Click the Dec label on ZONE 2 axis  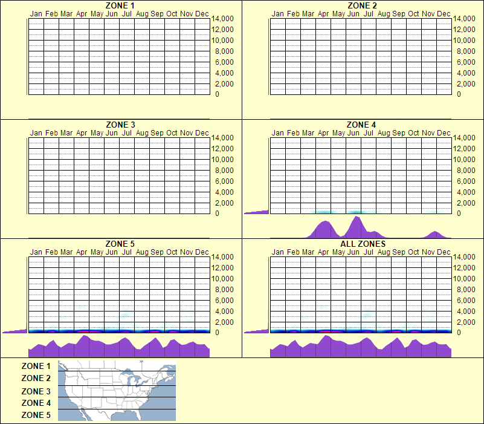pos(444,13)
